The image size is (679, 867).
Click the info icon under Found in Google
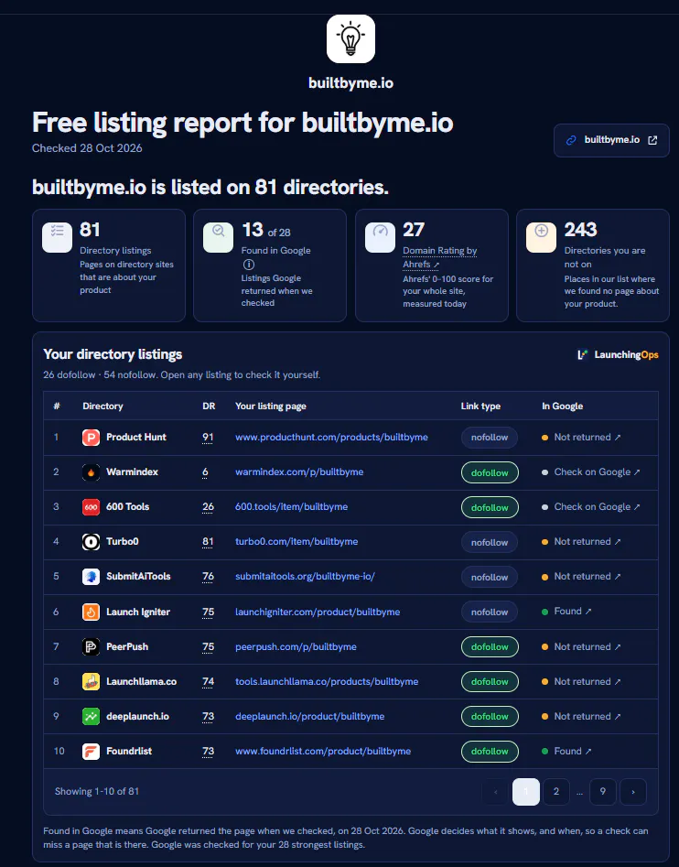[x=249, y=265]
